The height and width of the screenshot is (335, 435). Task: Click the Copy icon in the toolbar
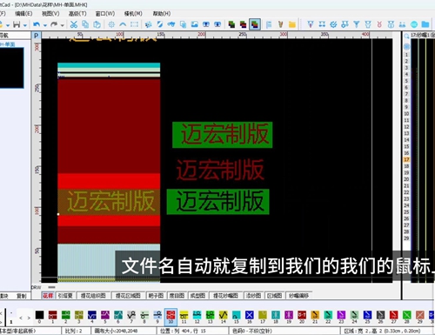(85, 24)
